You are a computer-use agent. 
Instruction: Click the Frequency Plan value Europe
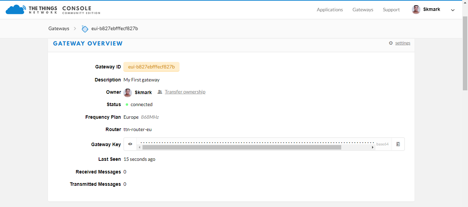click(131, 117)
